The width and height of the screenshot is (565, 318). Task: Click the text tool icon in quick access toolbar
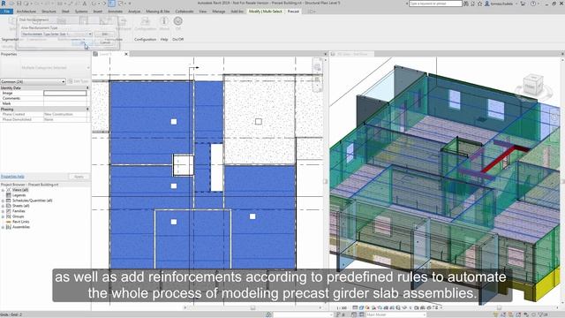click(85, 4)
